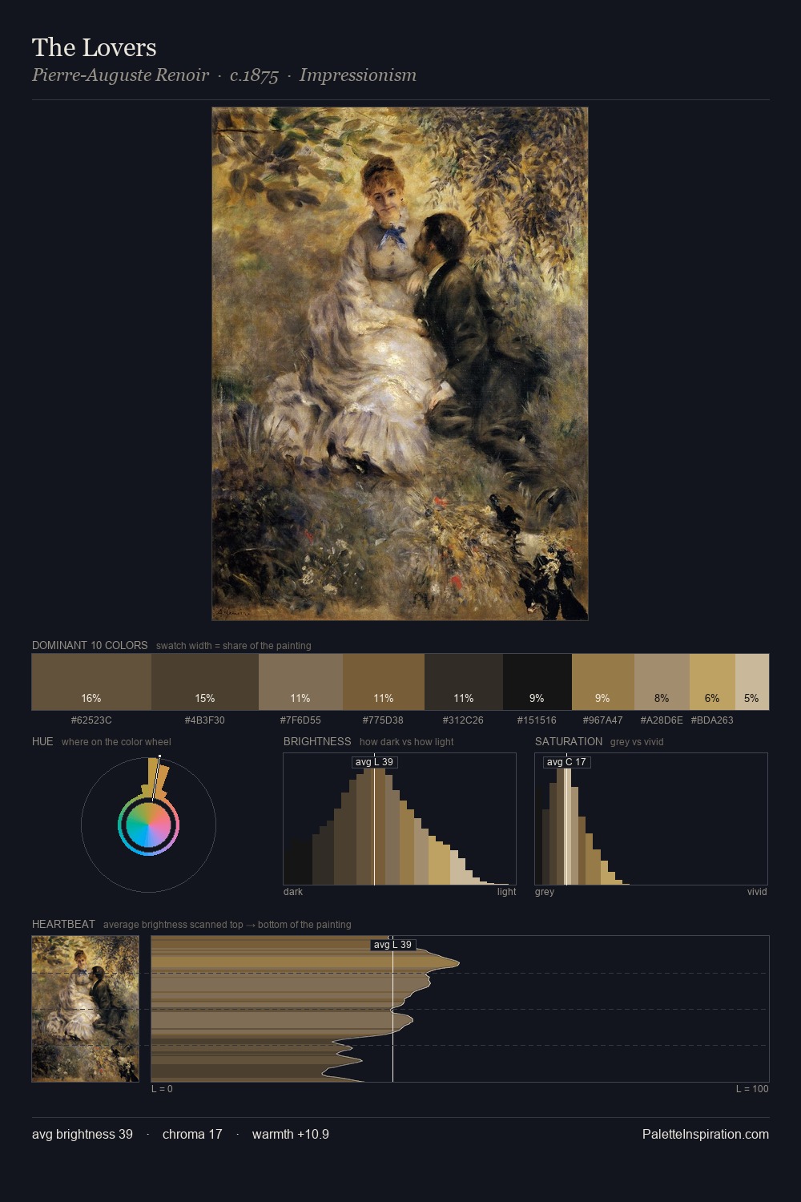Click the #62523C color swatch at 16%
The width and height of the screenshot is (801, 1202).
pos(91,682)
